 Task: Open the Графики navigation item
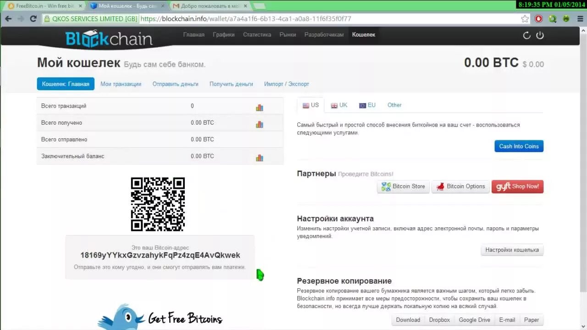click(x=224, y=34)
